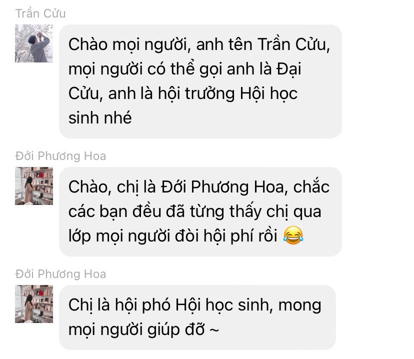The width and height of the screenshot is (414, 359).
Task: Tap the sender name above the 'Chào, chị là' message
Action: [x=60, y=156]
